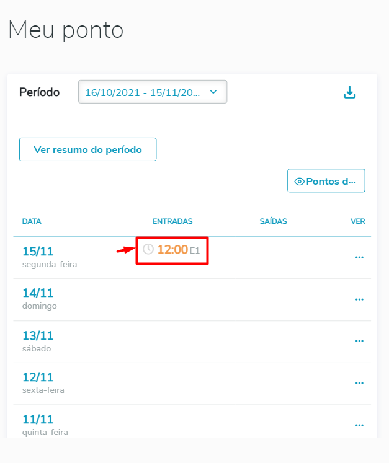Open the three-dot menu for 13/11
The height and width of the screenshot is (463, 389).
(x=359, y=341)
